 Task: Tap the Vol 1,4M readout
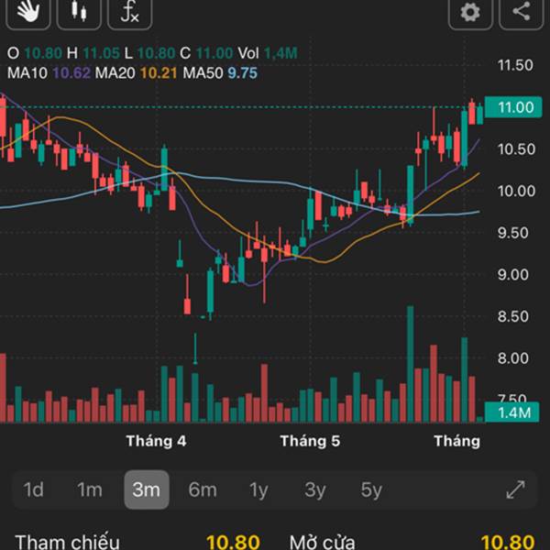click(x=268, y=53)
